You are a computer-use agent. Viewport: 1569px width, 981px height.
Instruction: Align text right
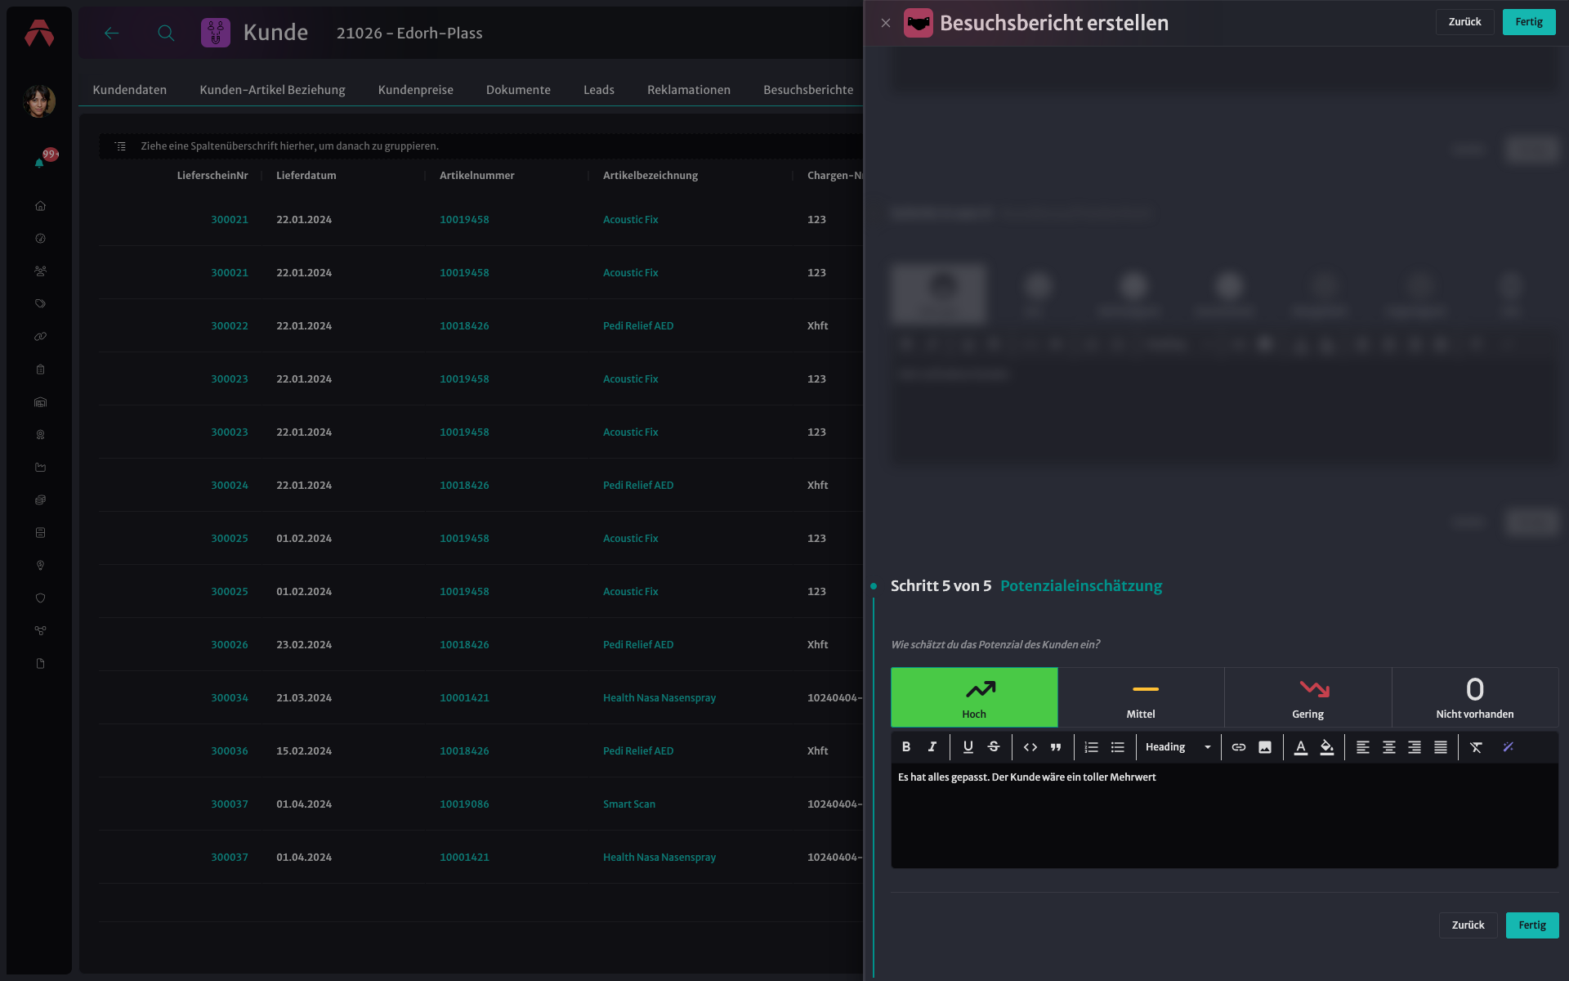coord(1415,747)
